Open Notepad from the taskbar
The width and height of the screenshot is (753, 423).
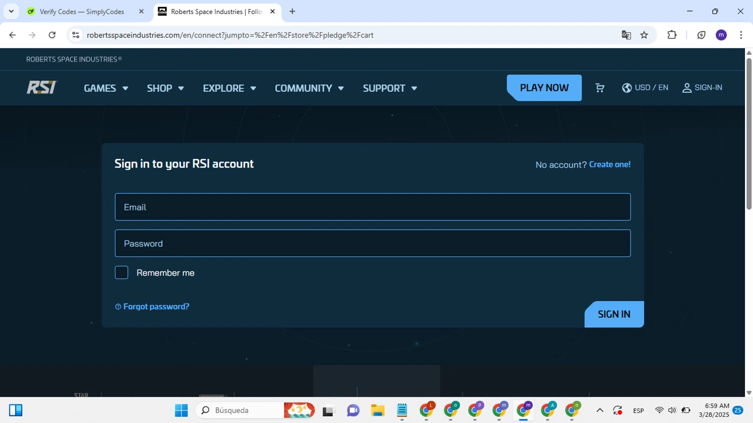tap(402, 410)
